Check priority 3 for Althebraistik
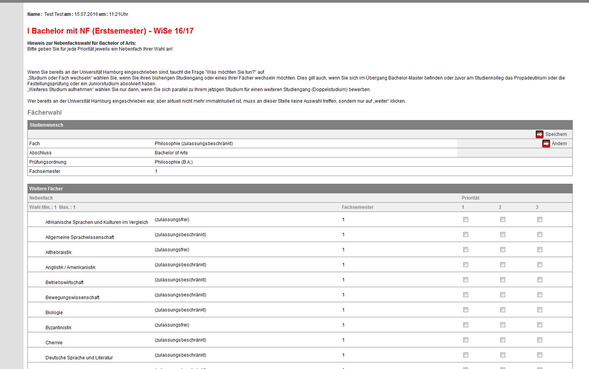 (540, 250)
